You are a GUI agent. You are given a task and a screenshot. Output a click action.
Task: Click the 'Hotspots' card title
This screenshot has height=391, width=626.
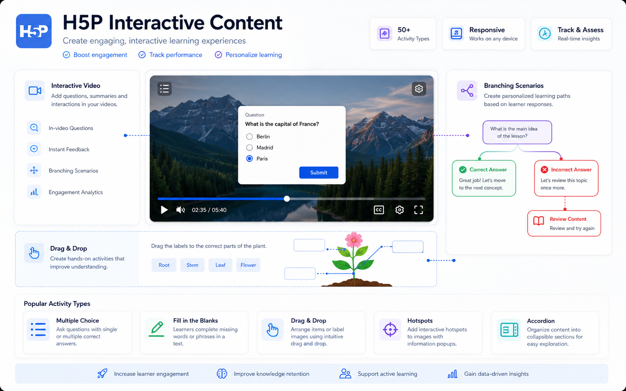point(420,321)
